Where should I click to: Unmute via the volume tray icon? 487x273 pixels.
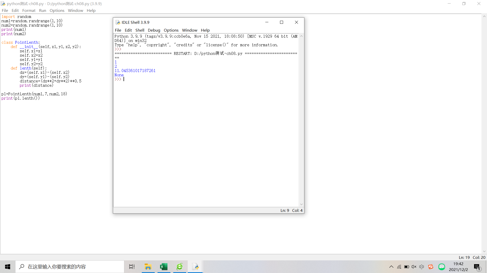(x=414, y=267)
